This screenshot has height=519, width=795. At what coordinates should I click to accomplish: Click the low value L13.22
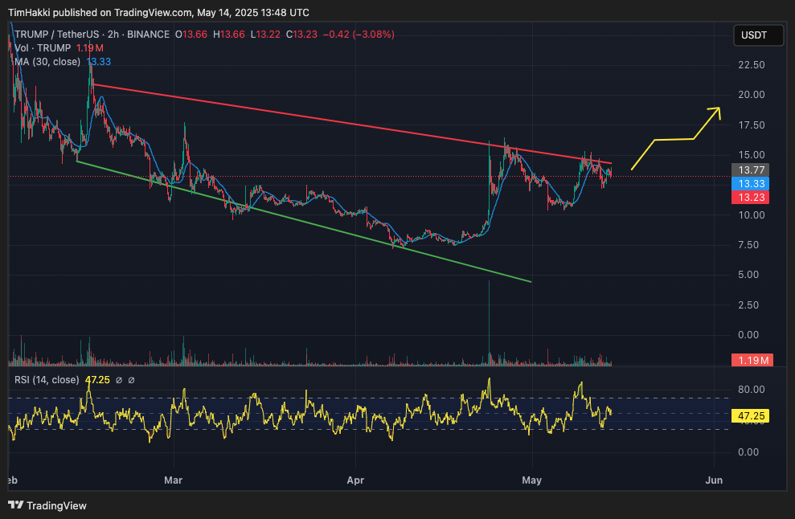266,35
